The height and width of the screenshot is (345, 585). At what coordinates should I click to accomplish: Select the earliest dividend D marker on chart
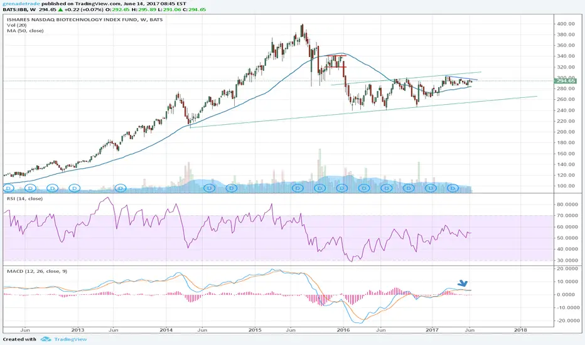point(9,188)
